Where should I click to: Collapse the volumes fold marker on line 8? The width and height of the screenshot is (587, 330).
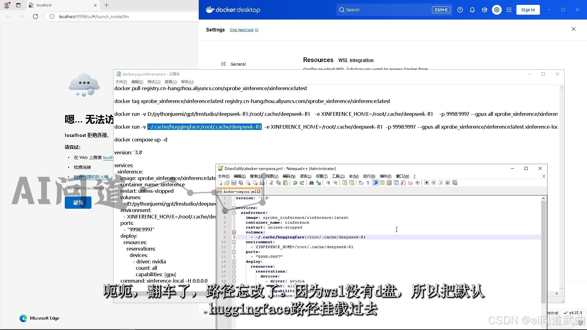click(x=234, y=232)
